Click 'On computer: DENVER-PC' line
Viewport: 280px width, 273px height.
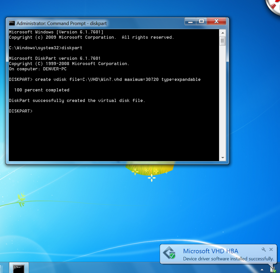pos(38,69)
